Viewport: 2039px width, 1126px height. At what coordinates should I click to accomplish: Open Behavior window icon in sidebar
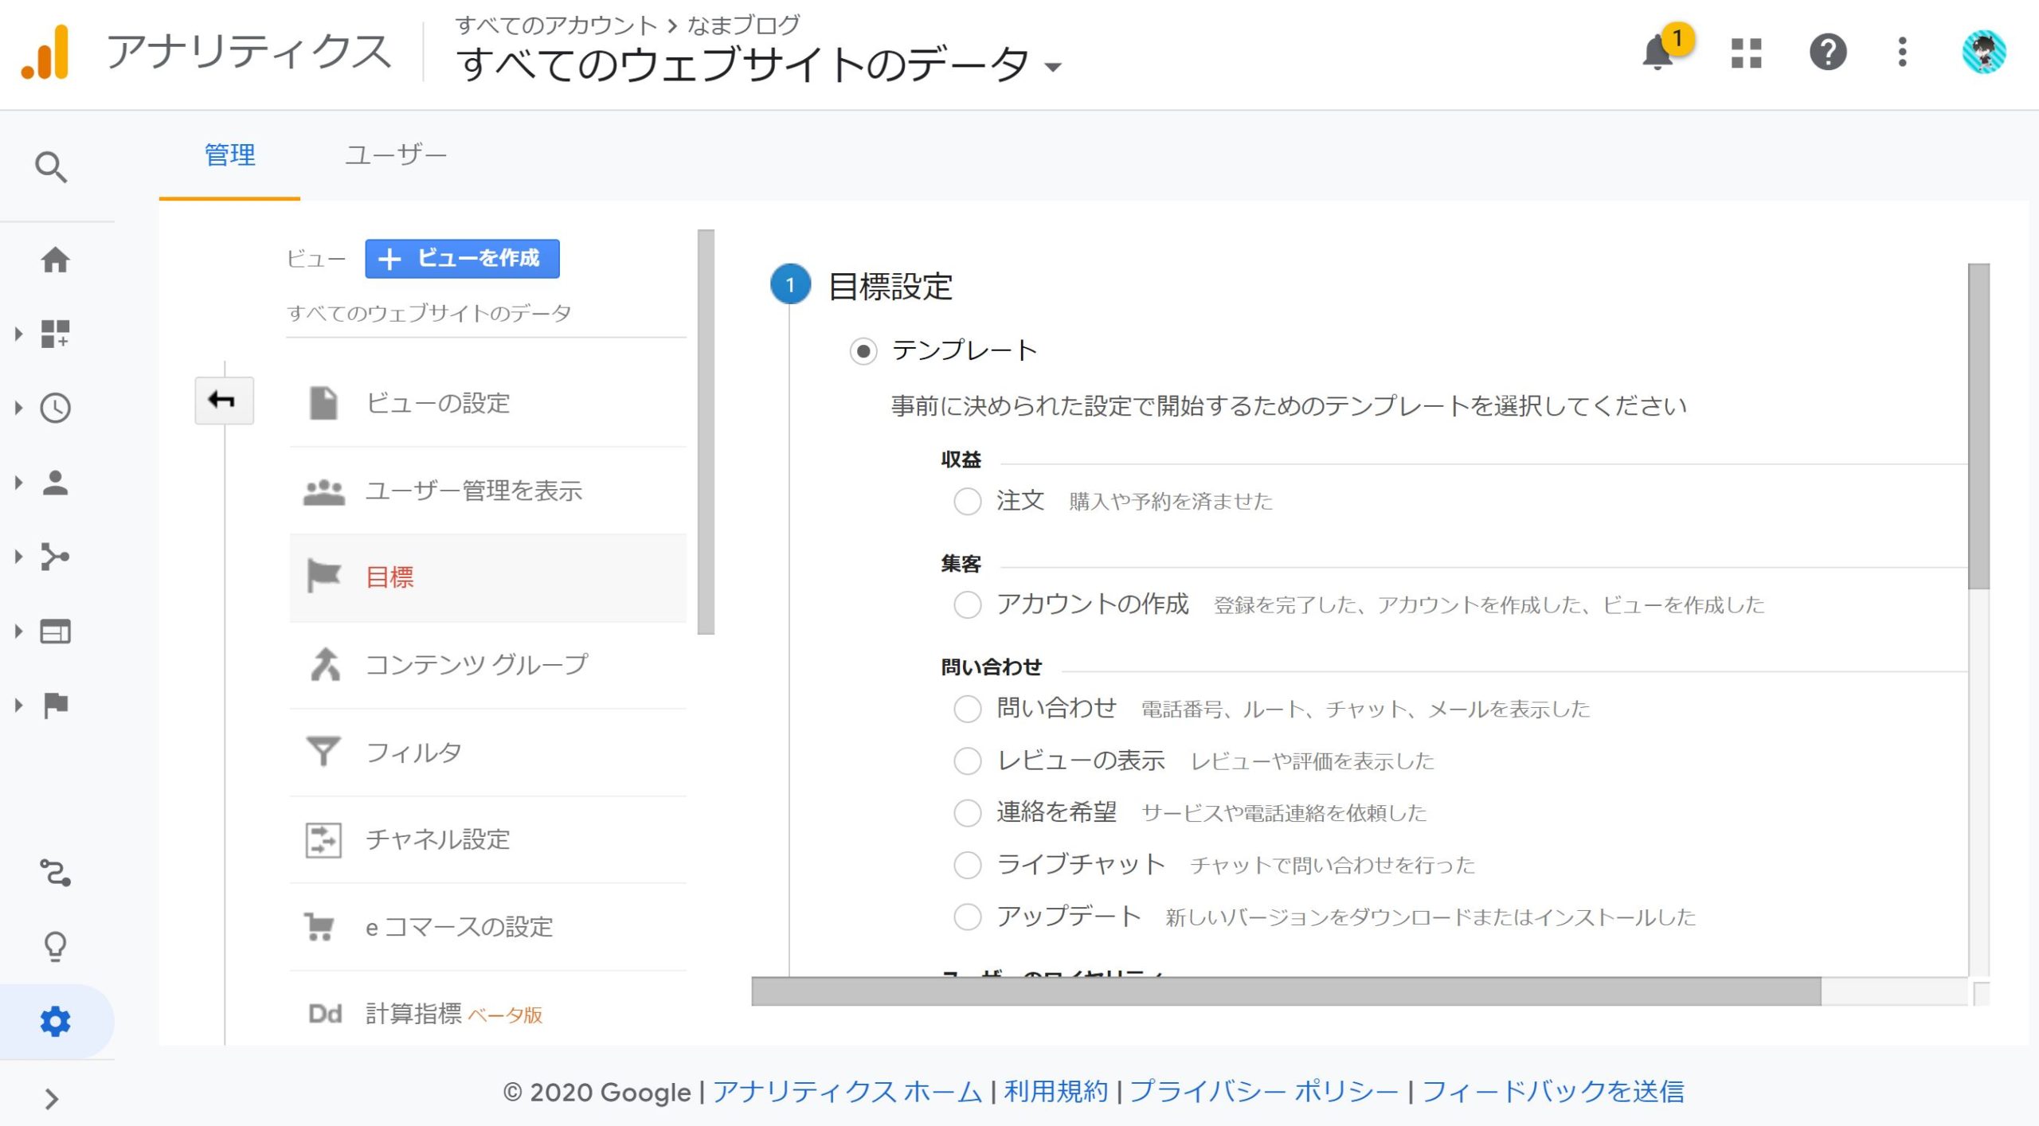click(55, 631)
